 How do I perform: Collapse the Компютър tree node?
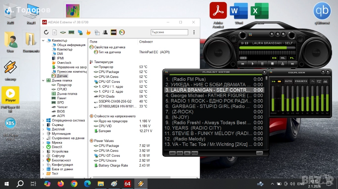click(x=43, y=40)
